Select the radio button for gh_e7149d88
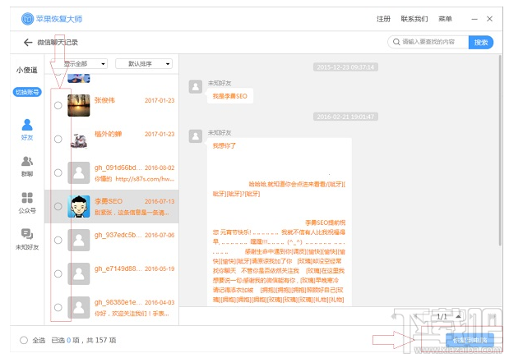 pyautogui.click(x=58, y=273)
